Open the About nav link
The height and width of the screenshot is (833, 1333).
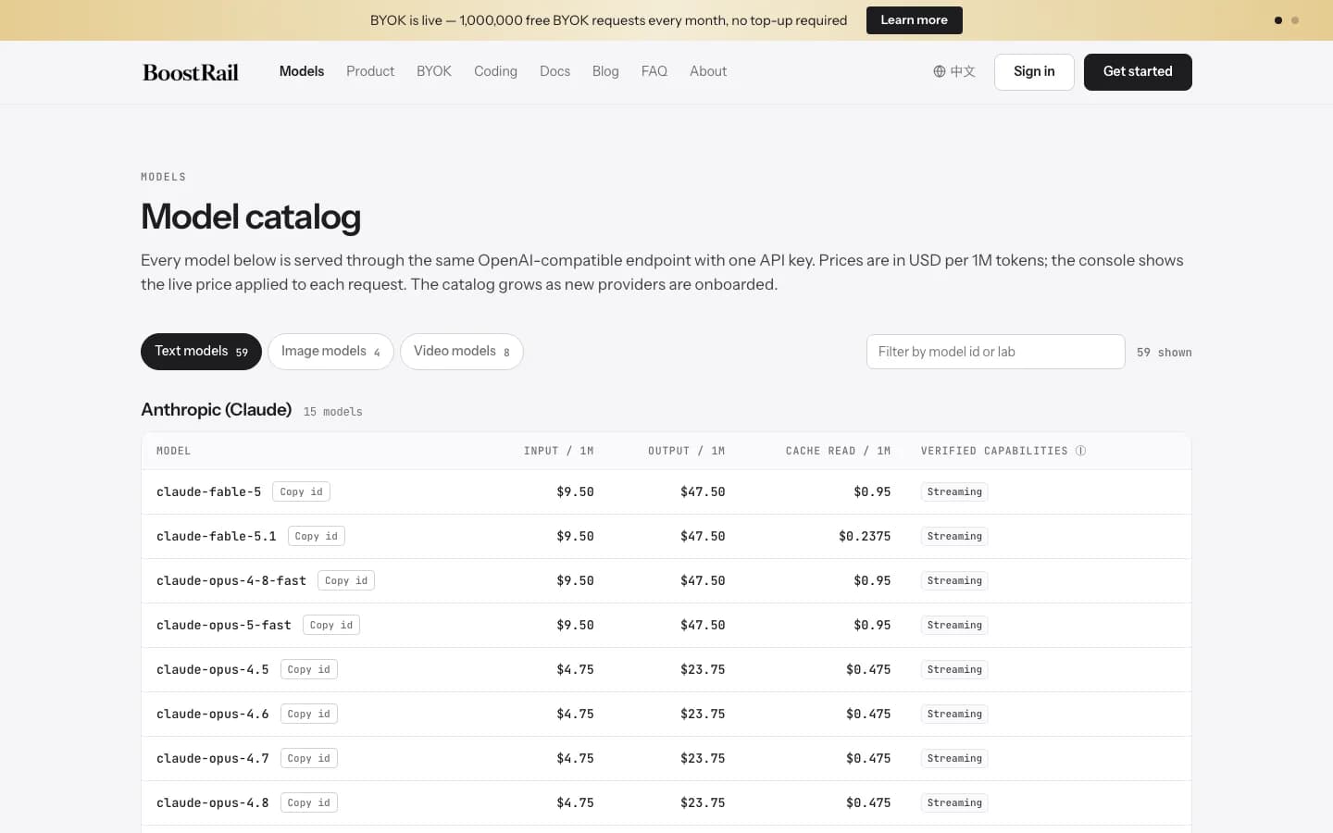point(708,71)
